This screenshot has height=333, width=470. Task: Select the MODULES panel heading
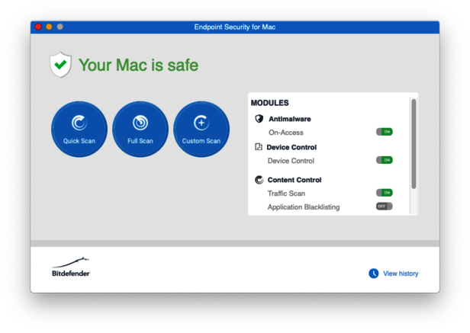click(270, 103)
